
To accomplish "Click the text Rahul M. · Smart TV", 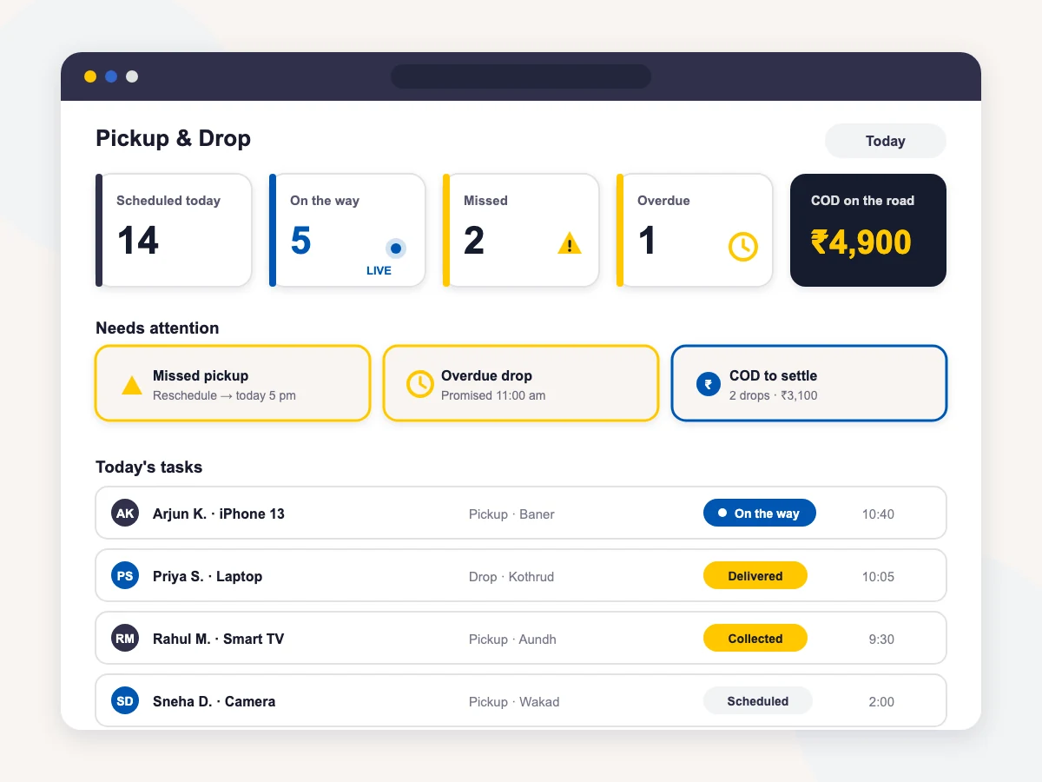I will coord(219,639).
